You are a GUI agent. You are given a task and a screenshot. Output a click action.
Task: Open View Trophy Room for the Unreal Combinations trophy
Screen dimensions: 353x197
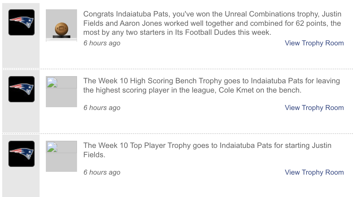click(314, 43)
